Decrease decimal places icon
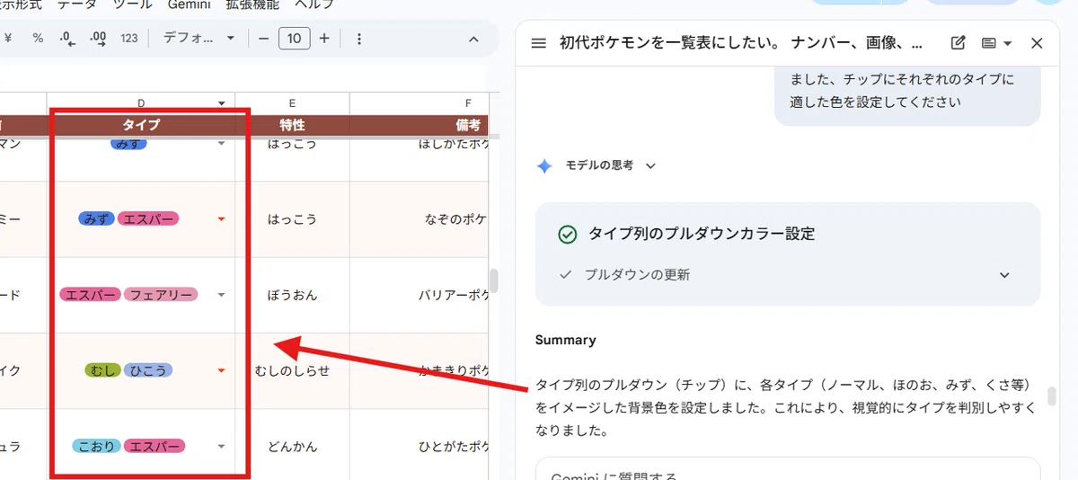The width and height of the screenshot is (1078, 480). tap(67, 39)
